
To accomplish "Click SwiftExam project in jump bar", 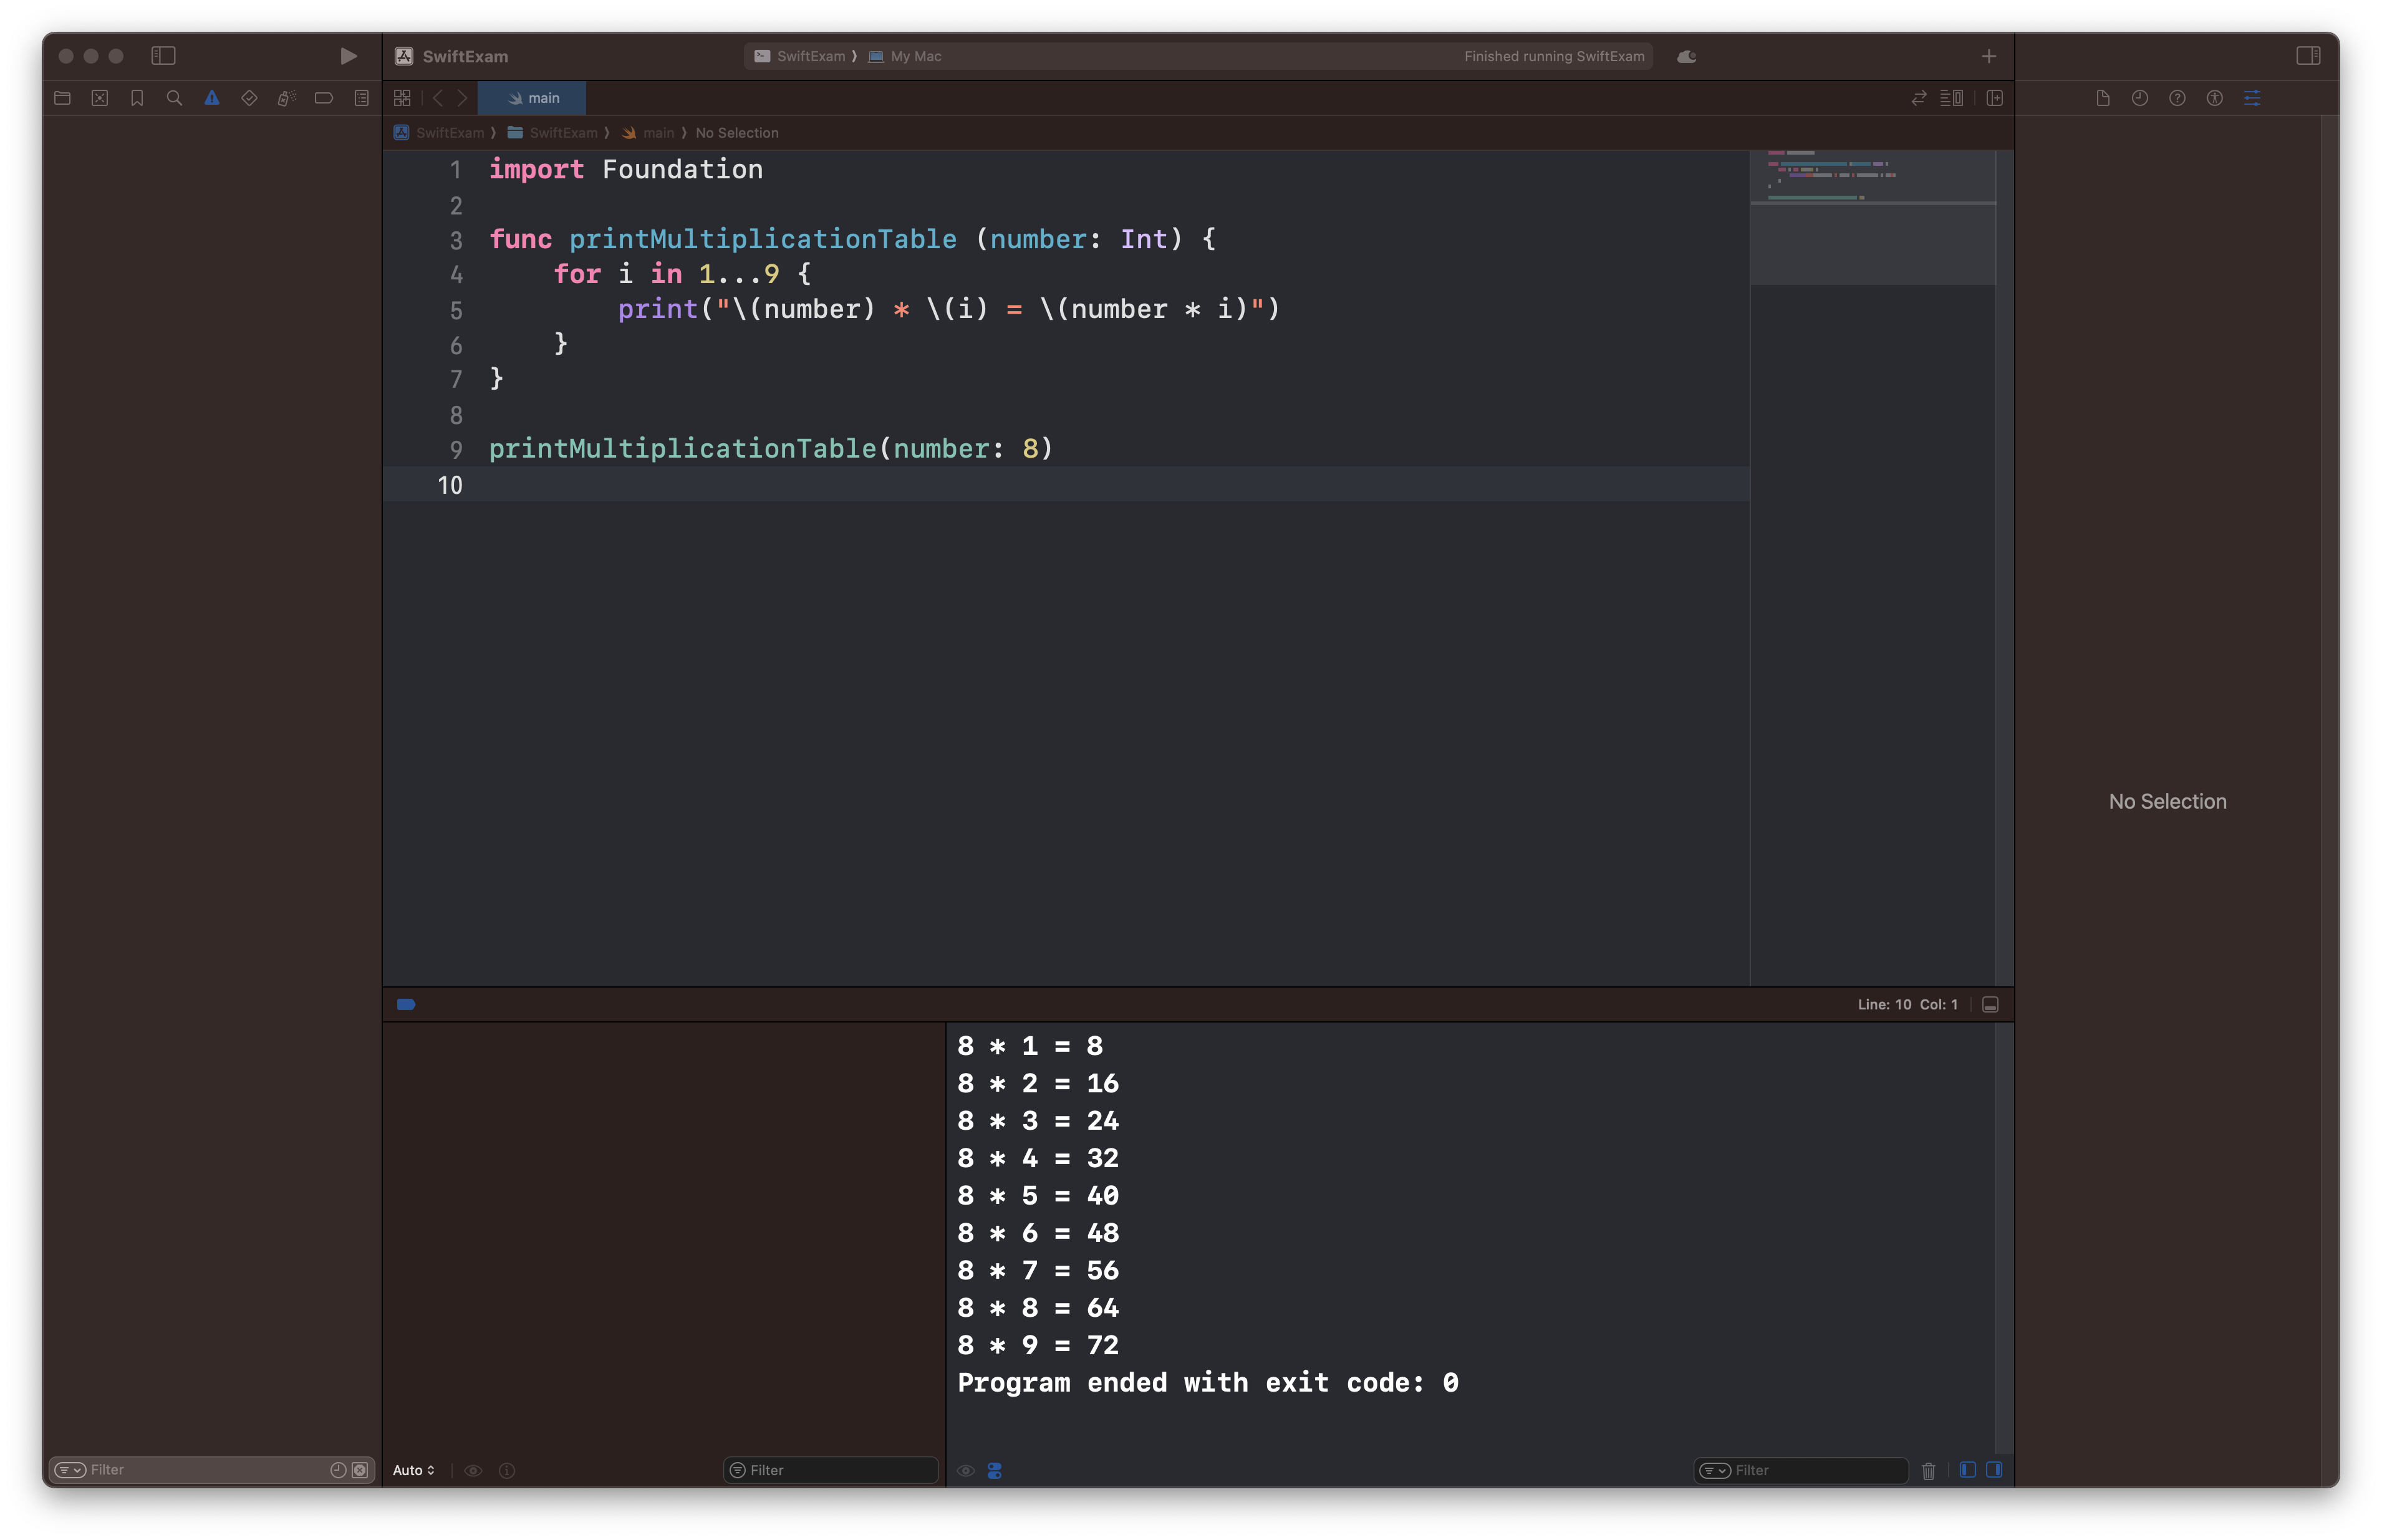I will [x=439, y=133].
